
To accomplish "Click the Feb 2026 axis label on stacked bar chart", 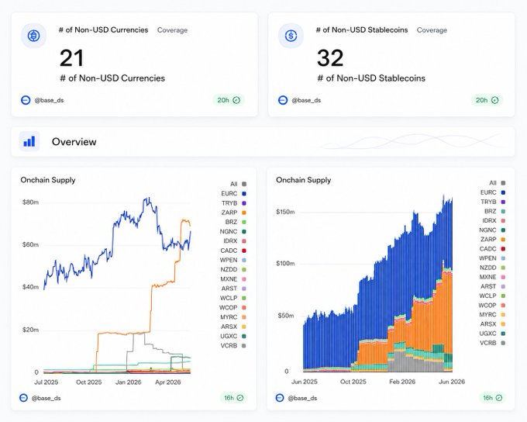I will [x=402, y=382].
